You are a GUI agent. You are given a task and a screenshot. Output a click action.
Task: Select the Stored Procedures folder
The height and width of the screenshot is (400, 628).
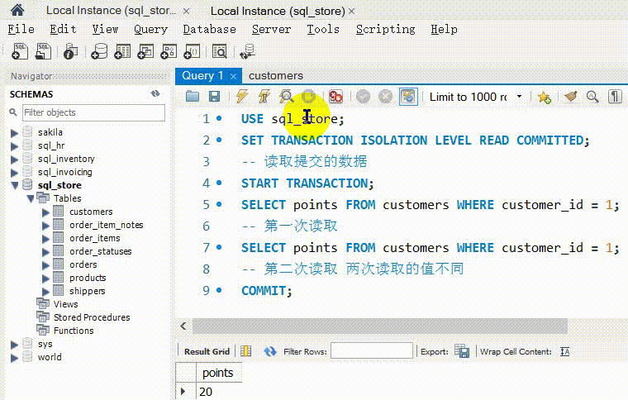pos(92,317)
